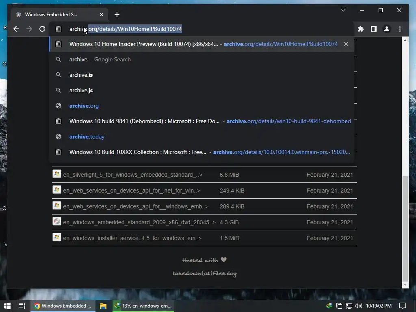Choose the archive.today suggestion
The width and height of the screenshot is (416, 312).
pyautogui.click(x=201, y=136)
